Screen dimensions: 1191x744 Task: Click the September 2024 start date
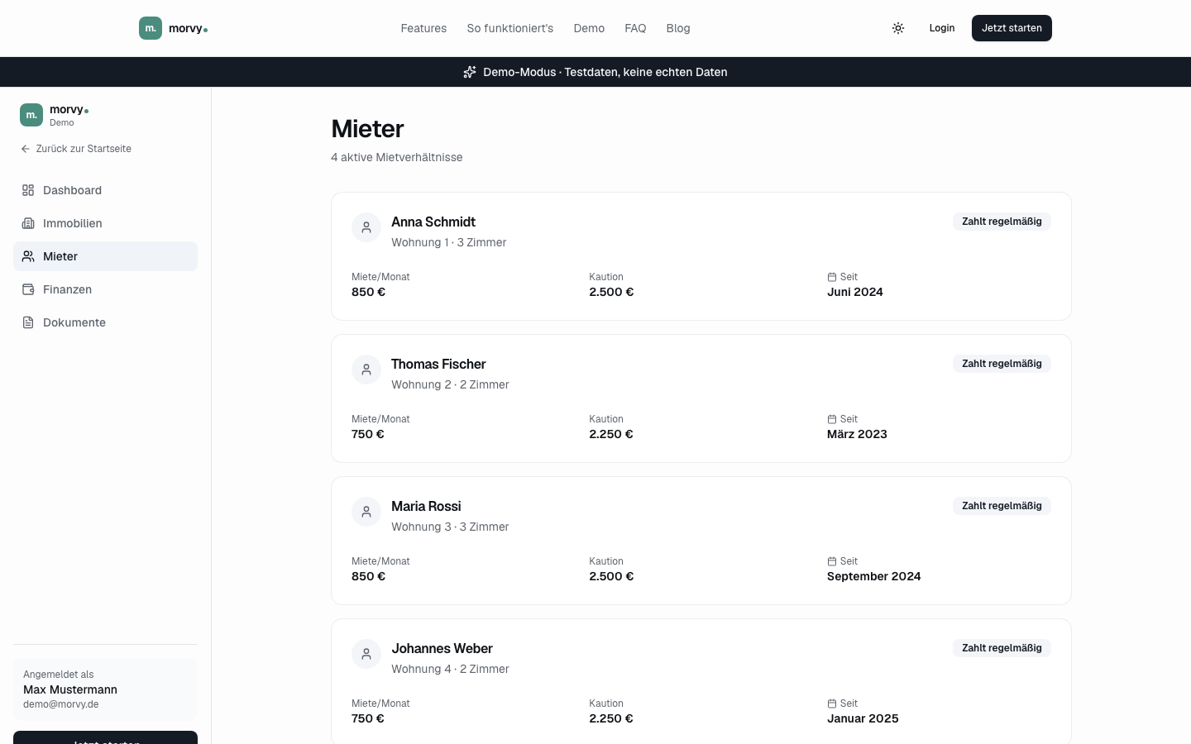click(x=874, y=576)
